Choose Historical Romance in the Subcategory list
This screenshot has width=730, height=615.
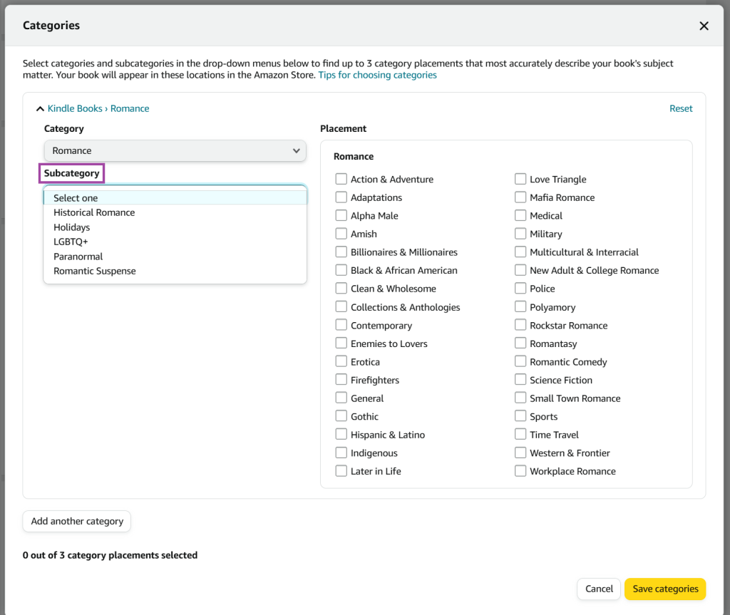click(93, 212)
